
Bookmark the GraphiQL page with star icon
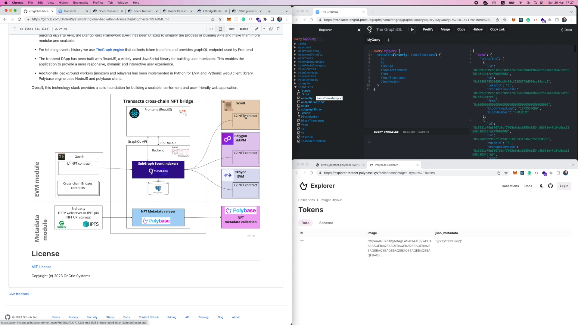505,20
